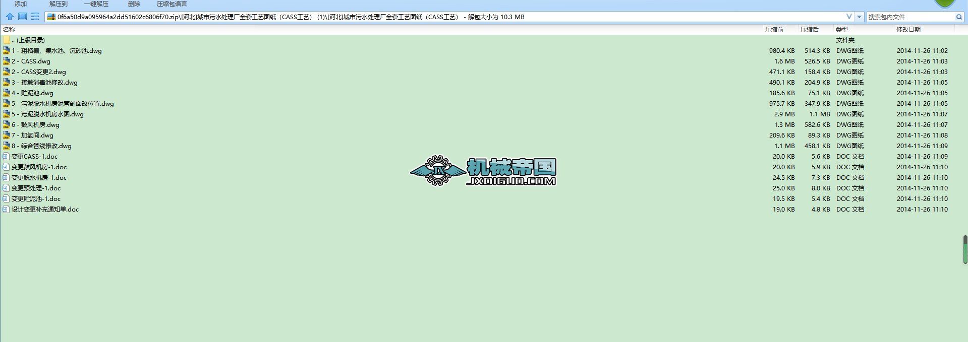Click the 一键解压 toolbar button

click(x=96, y=4)
